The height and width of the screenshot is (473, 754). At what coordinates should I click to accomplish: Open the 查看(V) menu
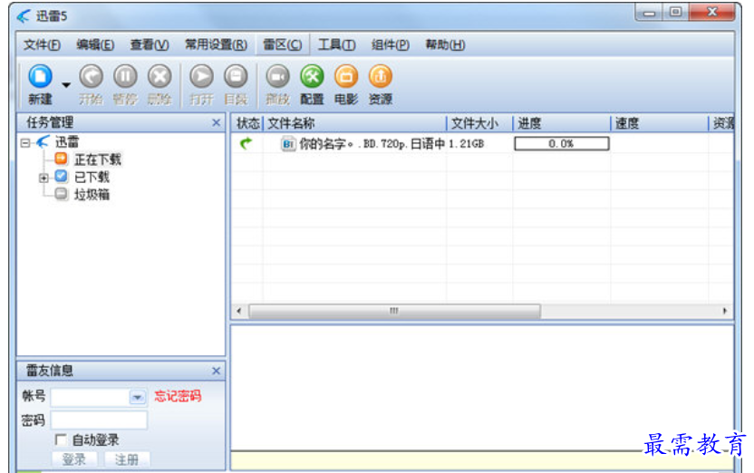[150, 44]
